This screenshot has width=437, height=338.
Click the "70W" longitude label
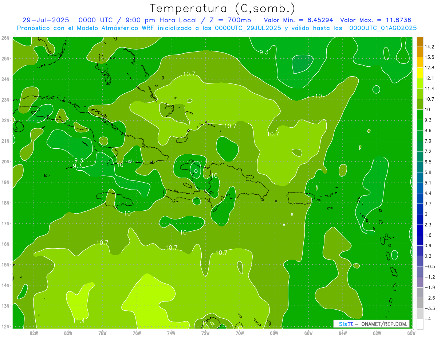(240, 333)
